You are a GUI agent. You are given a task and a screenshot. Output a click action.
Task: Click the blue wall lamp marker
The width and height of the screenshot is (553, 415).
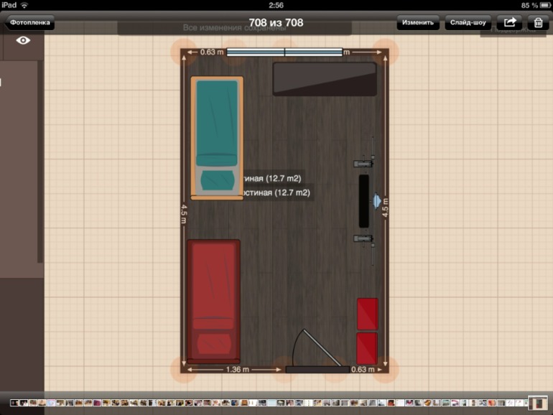pos(376,198)
